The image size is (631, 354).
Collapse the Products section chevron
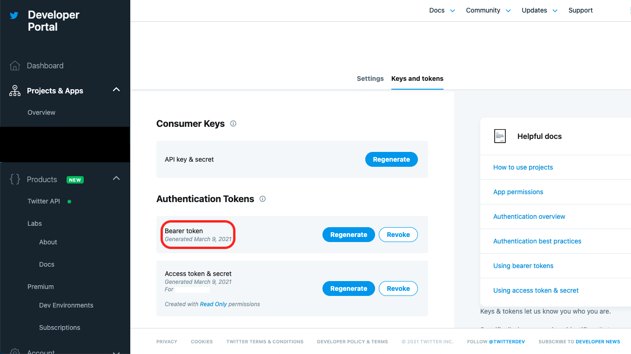tap(116, 178)
